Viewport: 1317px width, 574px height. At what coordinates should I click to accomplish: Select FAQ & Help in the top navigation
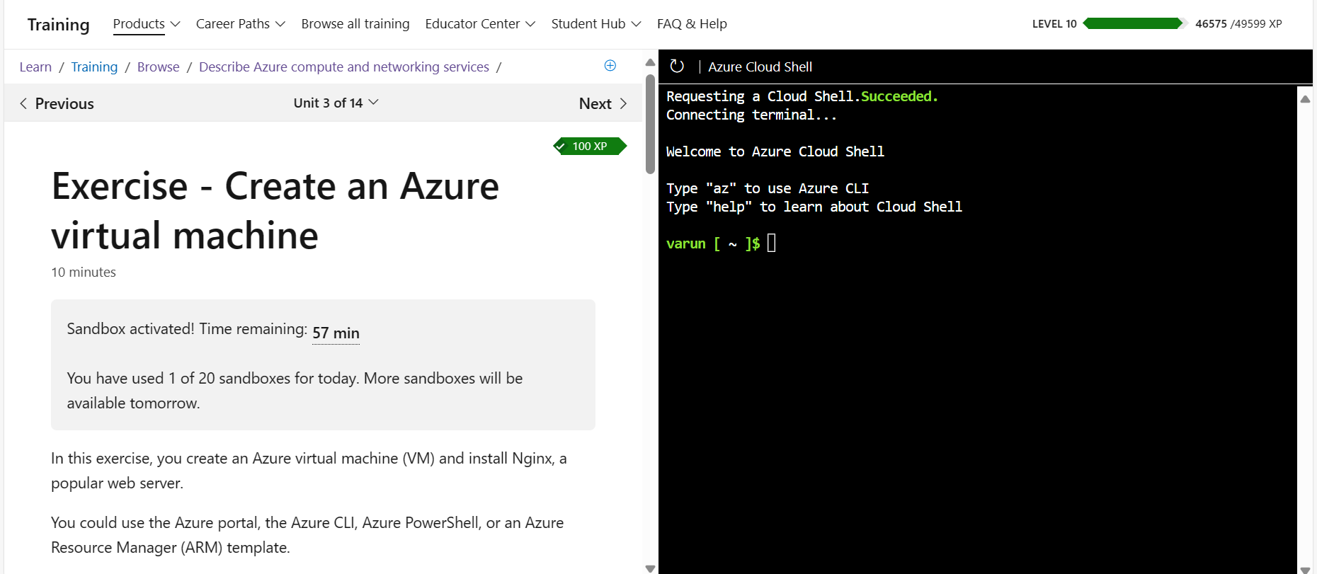click(x=692, y=23)
